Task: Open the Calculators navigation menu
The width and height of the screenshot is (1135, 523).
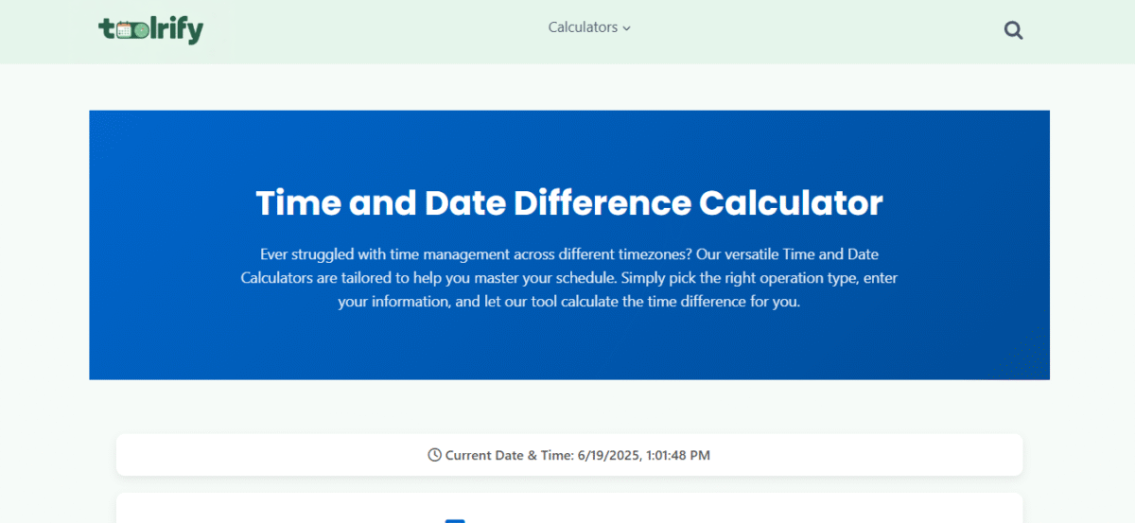Action: click(589, 27)
